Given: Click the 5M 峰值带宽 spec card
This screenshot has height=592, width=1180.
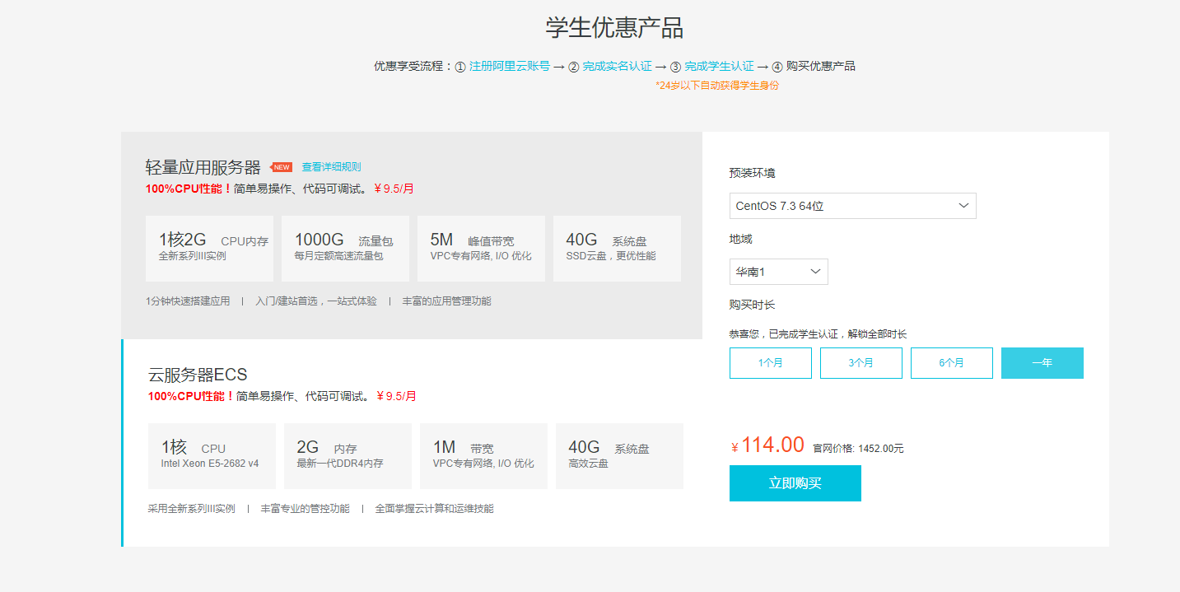Looking at the screenshot, I should tap(481, 248).
